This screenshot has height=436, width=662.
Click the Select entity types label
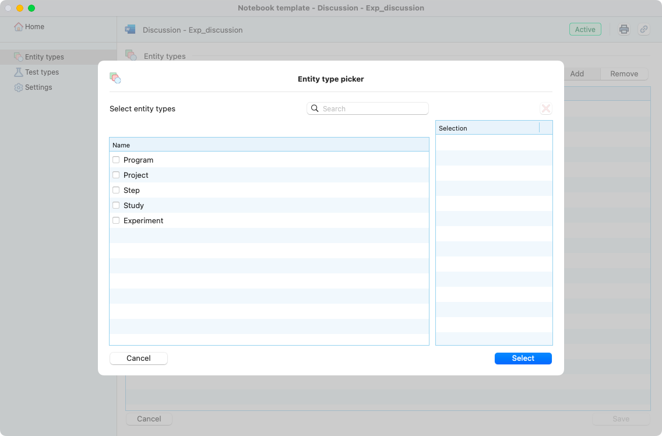tap(142, 108)
